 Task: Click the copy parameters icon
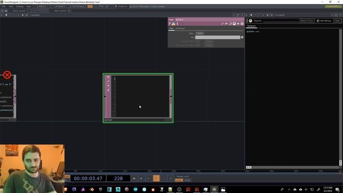tap(226, 24)
